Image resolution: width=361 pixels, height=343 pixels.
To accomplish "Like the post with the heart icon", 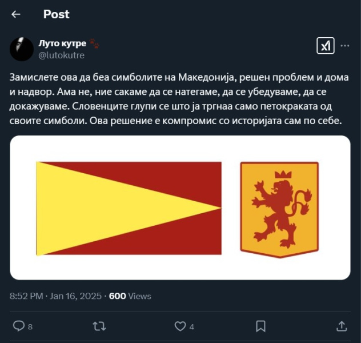I will point(180,326).
